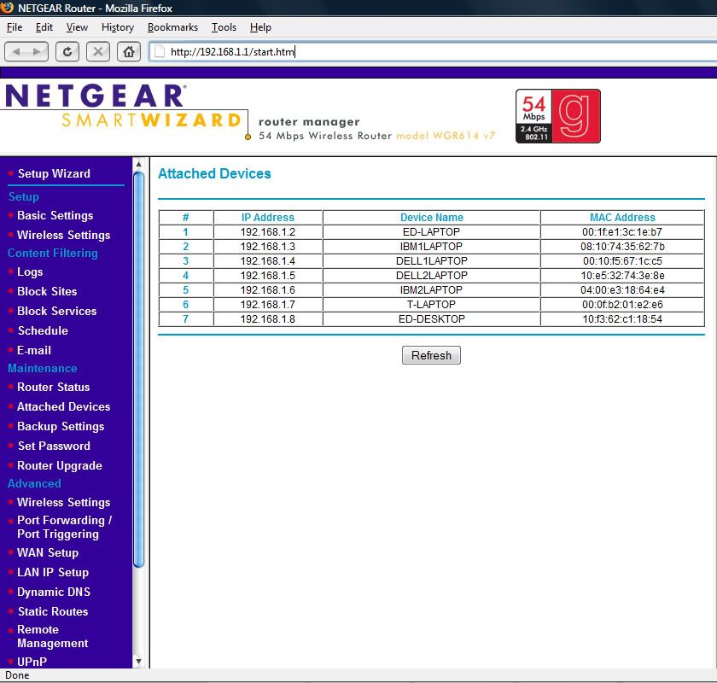
Task: Open Remote Management page
Action: click(x=53, y=636)
